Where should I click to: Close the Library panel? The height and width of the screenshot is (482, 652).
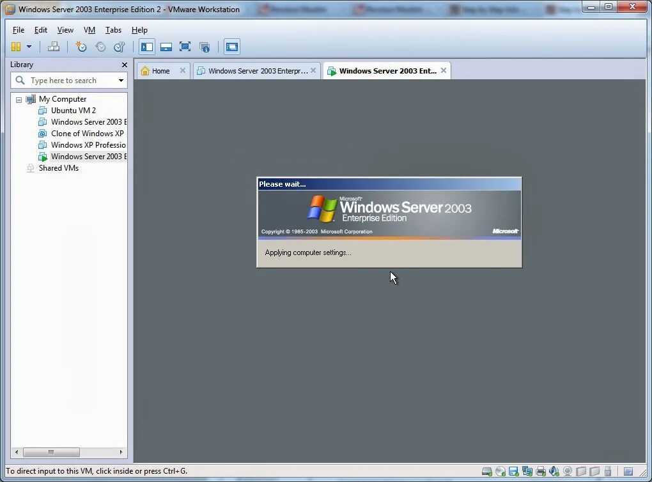point(125,65)
